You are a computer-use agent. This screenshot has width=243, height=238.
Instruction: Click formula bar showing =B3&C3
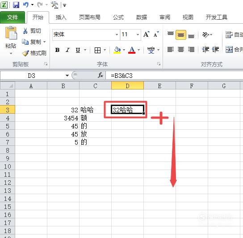tap(174, 76)
